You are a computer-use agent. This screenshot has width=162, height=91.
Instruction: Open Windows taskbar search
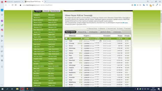(x=7, y=89)
